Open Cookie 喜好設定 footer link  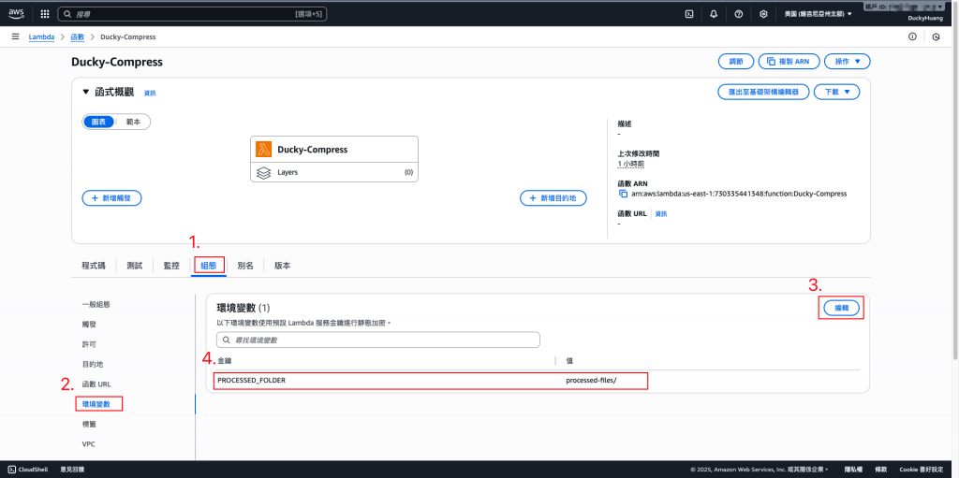click(x=921, y=470)
